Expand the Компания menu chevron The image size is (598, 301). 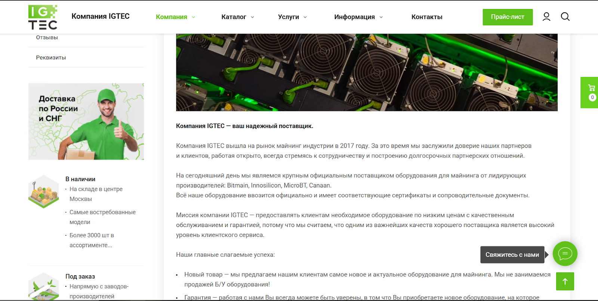pos(194,17)
